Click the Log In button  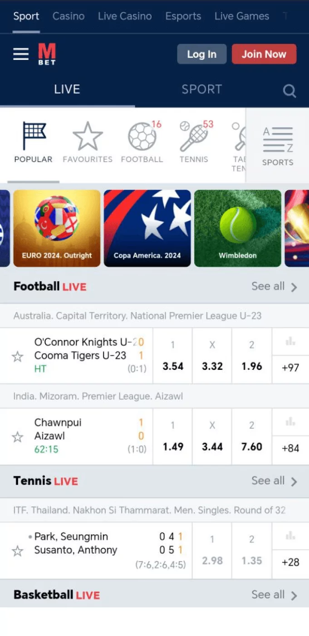pos(201,54)
